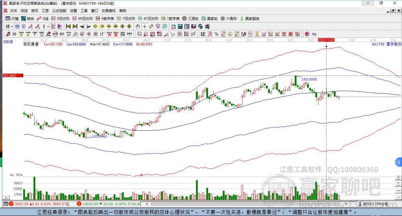The width and height of the screenshot is (402, 216).
Task: Click the volume panel collapse triangle
Action: click(6, 197)
